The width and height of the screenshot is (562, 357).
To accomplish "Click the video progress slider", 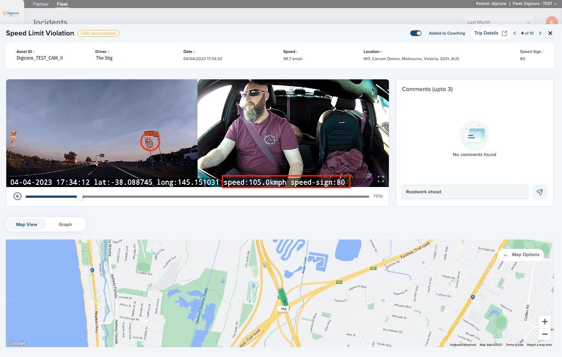I will (197, 196).
